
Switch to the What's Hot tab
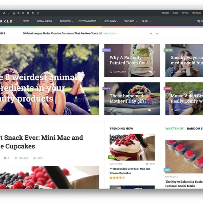174,129
